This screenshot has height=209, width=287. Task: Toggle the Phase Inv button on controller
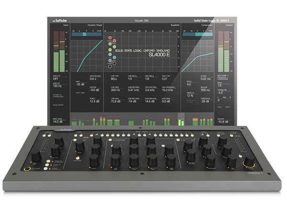coord(47,165)
